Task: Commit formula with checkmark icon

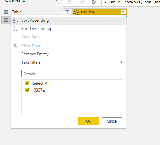Action: [82, 2]
